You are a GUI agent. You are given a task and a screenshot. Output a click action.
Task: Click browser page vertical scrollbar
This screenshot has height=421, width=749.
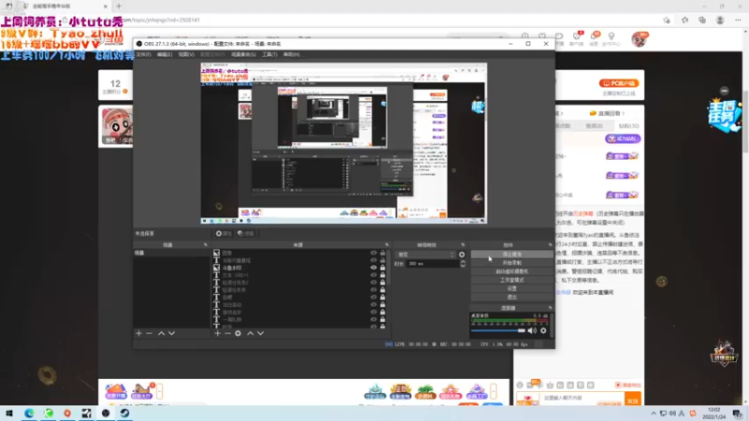[x=744, y=123]
